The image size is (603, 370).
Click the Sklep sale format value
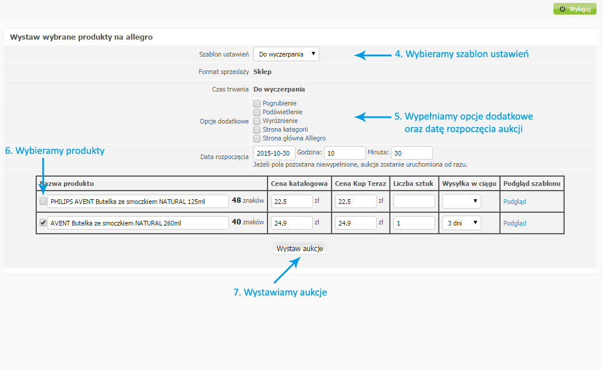tap(262, 72)
